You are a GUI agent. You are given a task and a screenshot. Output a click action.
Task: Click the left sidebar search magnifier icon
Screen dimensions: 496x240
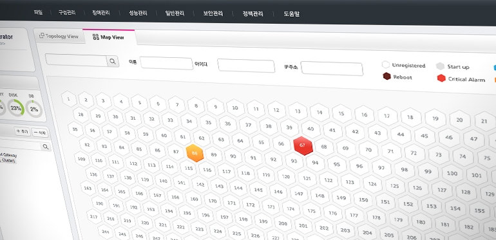pos(46,147)
